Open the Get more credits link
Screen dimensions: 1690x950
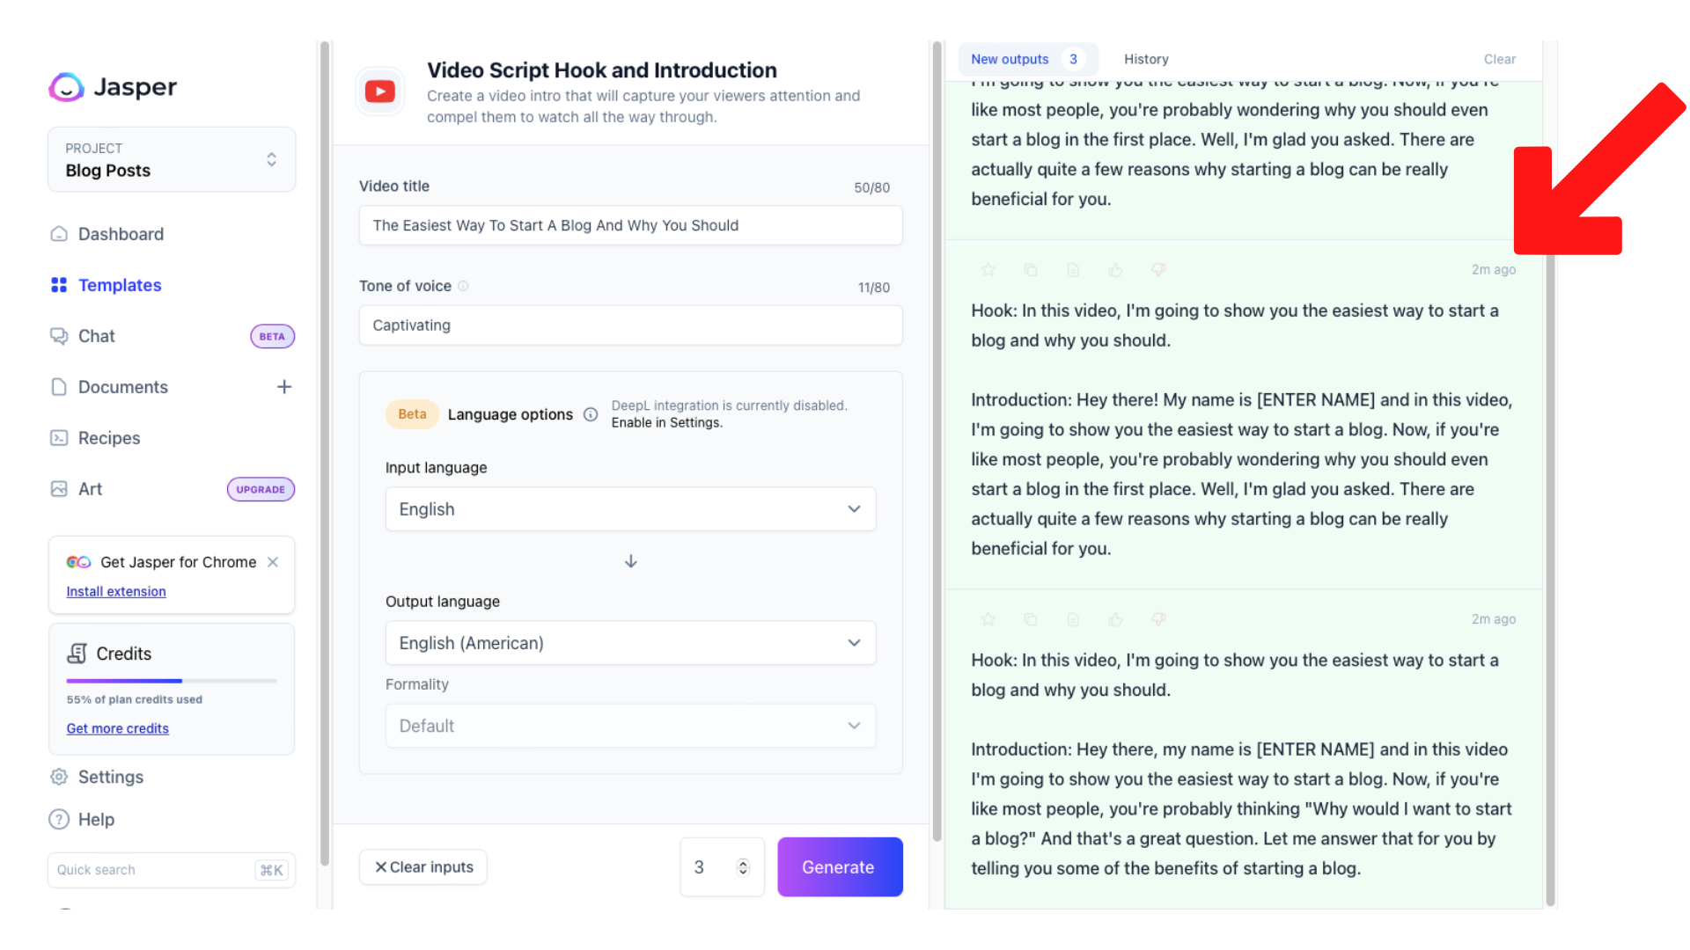point(117,727)
